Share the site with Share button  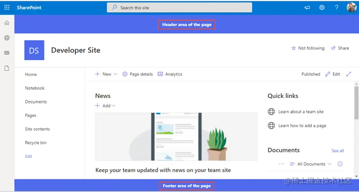point(340,48)
